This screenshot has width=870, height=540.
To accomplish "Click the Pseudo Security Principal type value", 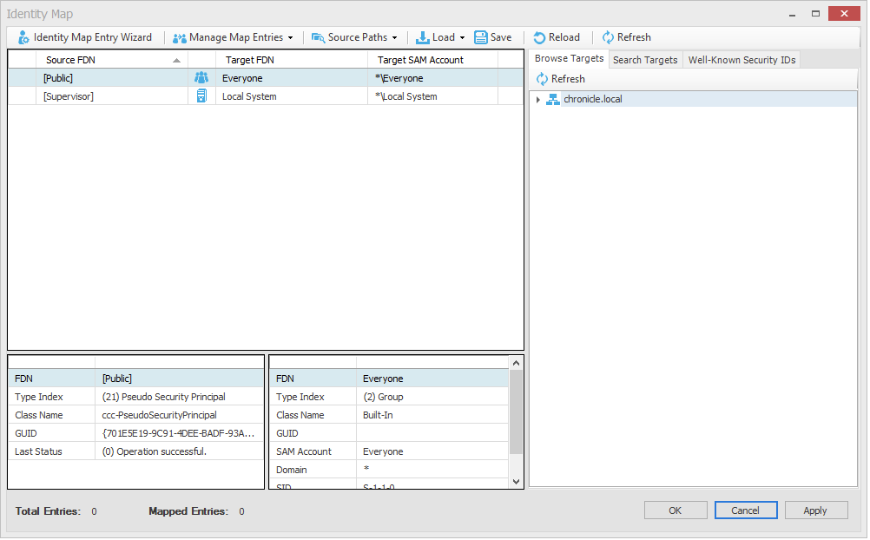I will (179, 397).
